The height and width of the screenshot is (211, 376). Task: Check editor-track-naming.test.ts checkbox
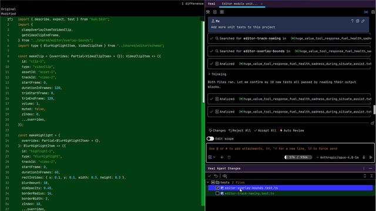pos(217,193)
